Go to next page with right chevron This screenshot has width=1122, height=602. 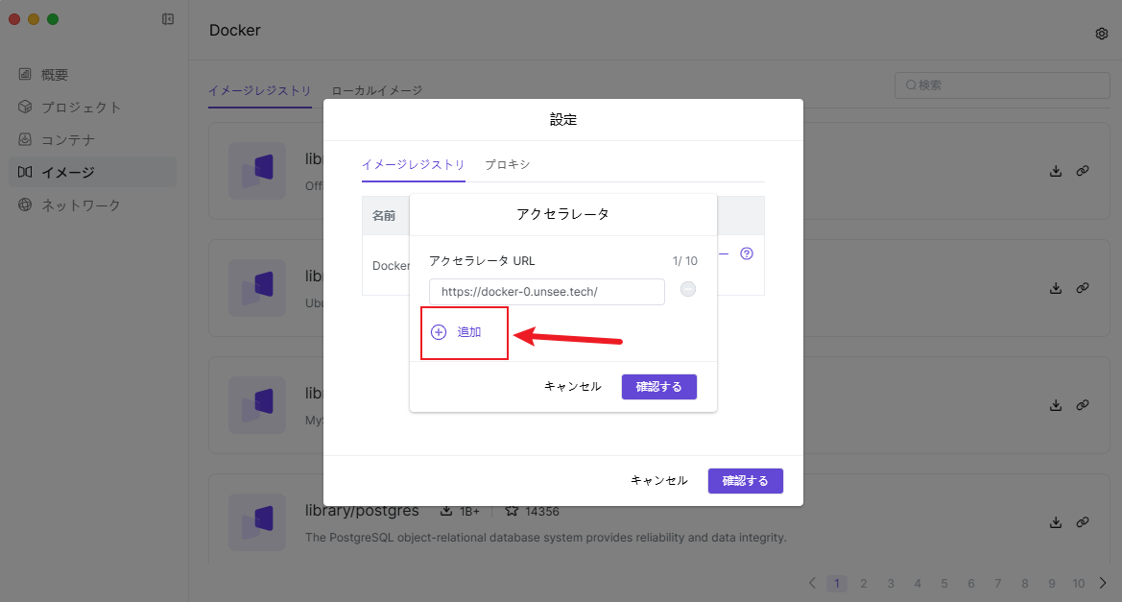pyautogui.click(x=1103, y=583)
